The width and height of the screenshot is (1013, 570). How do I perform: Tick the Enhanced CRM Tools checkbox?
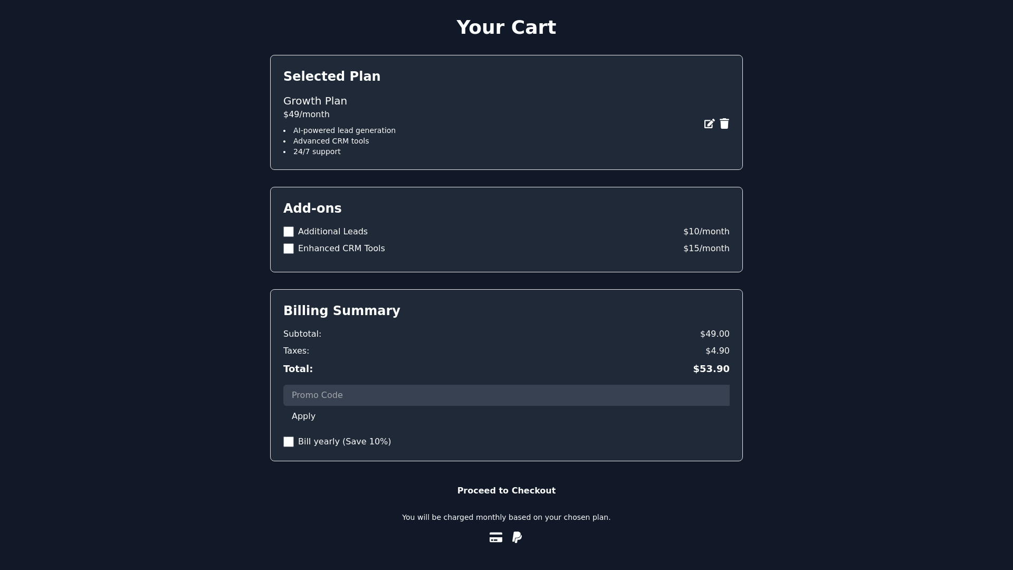[289, 249]
